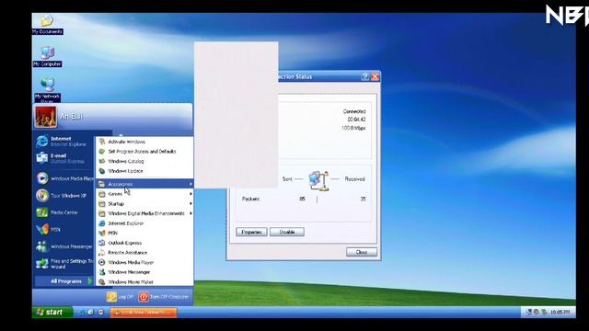The width and height of the screenshot is (589, 331).
Task: Click the help question mark in dialog title
Action: click(x=364, y=77)
